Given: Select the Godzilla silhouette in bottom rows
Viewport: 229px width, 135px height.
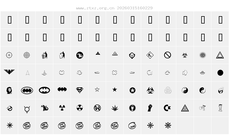Looking at the screenshot, I should pos(44,108).
